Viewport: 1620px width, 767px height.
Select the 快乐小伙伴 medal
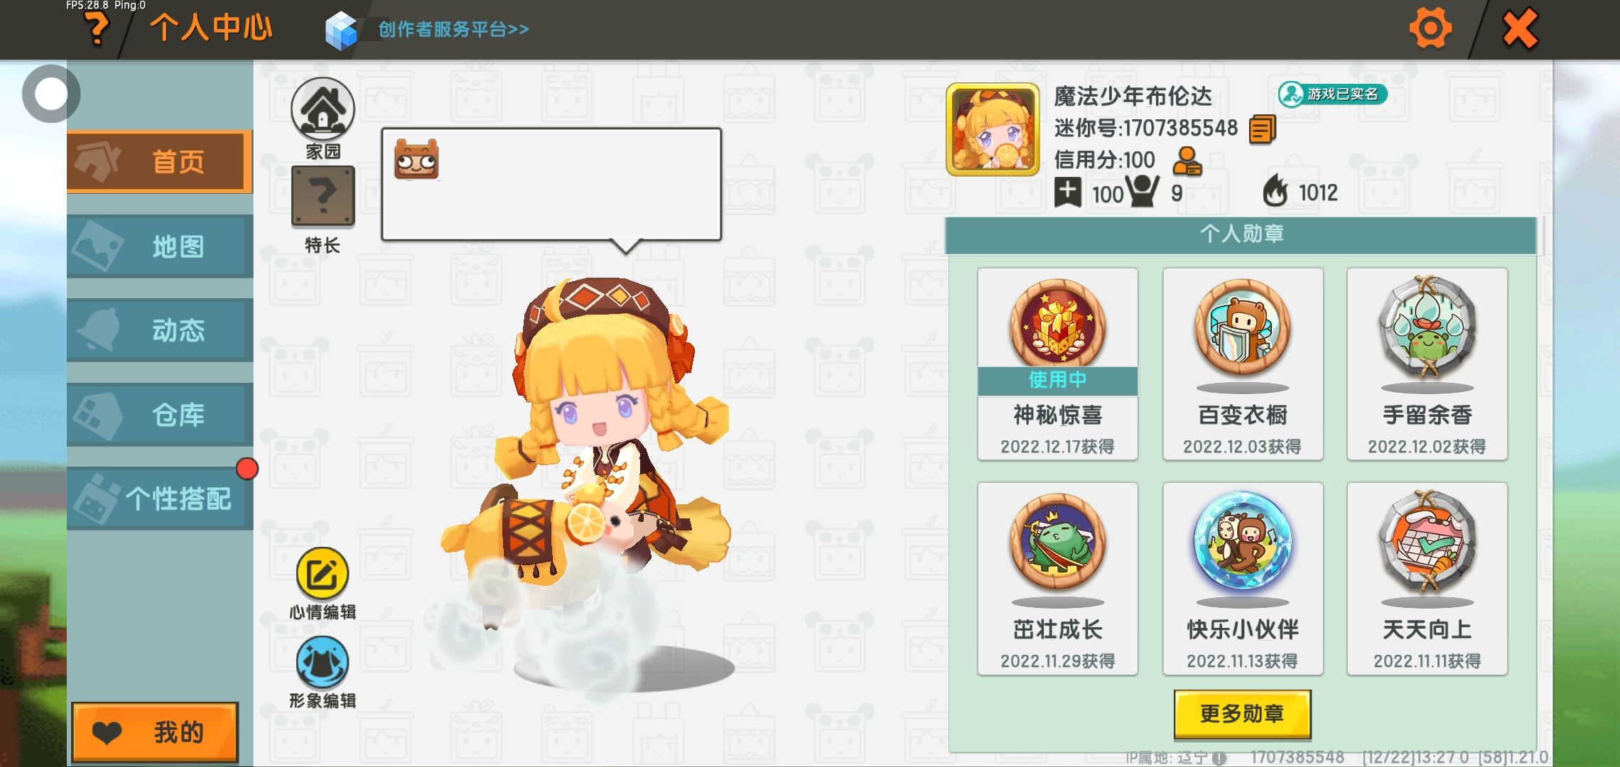click(1242, 578)
